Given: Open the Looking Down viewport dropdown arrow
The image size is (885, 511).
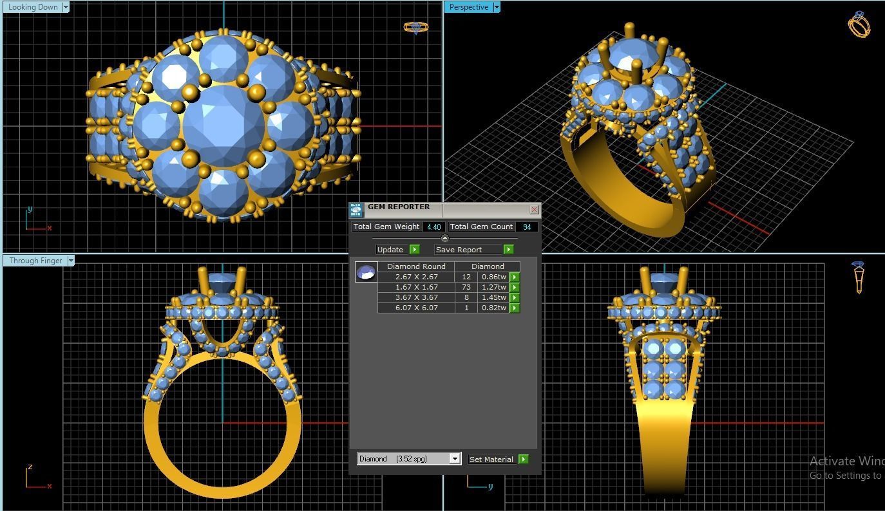Looking at the screenshot, I should [65, 7].
